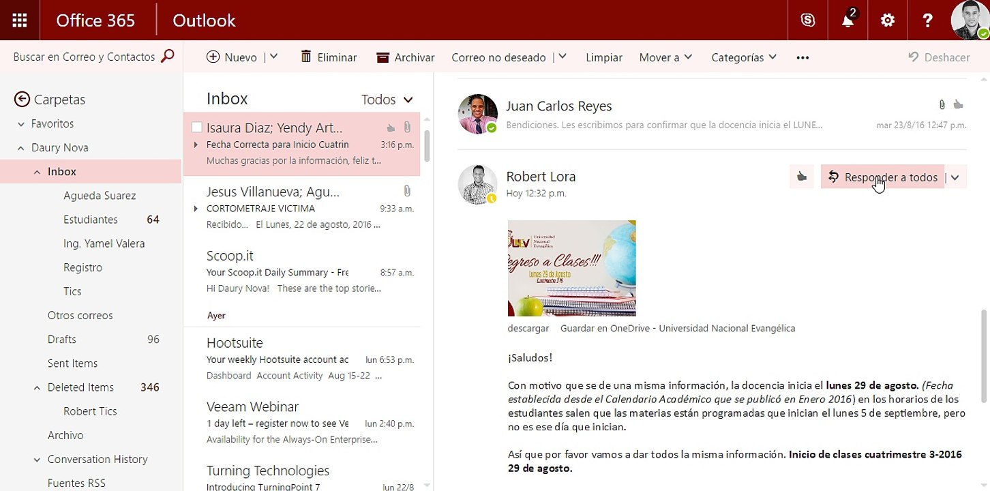Open the Todos filter dropdown
Viewport: 990px width, 491px height.
[387, 100]
